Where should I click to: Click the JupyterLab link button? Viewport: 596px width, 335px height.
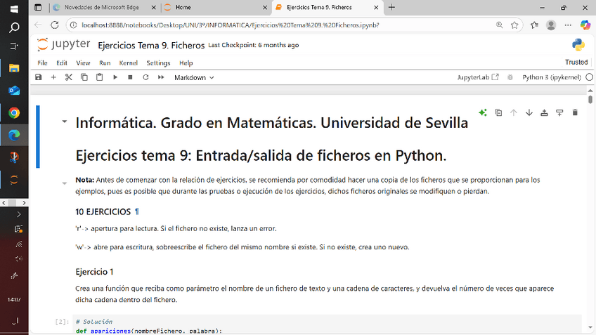click(478, 77)
